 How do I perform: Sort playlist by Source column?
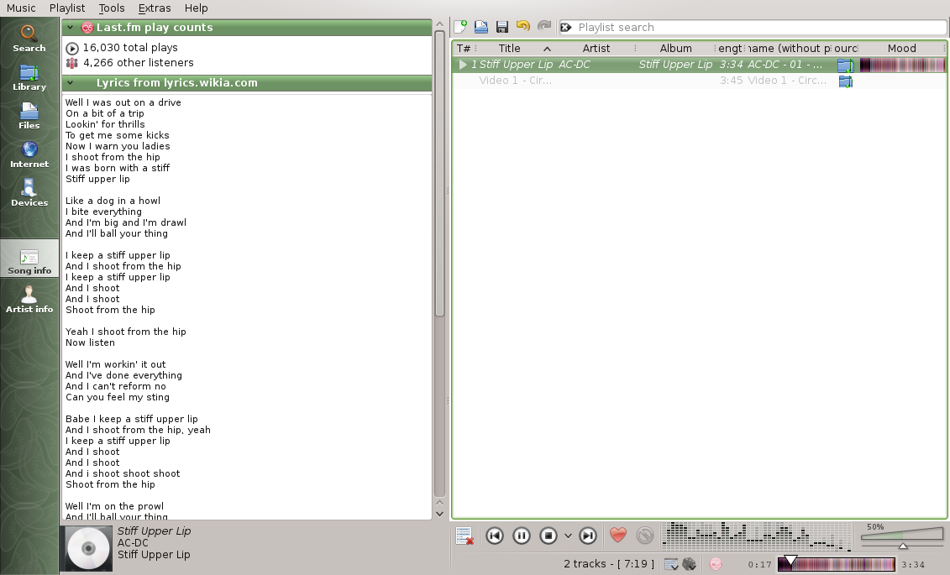[846, 49]
